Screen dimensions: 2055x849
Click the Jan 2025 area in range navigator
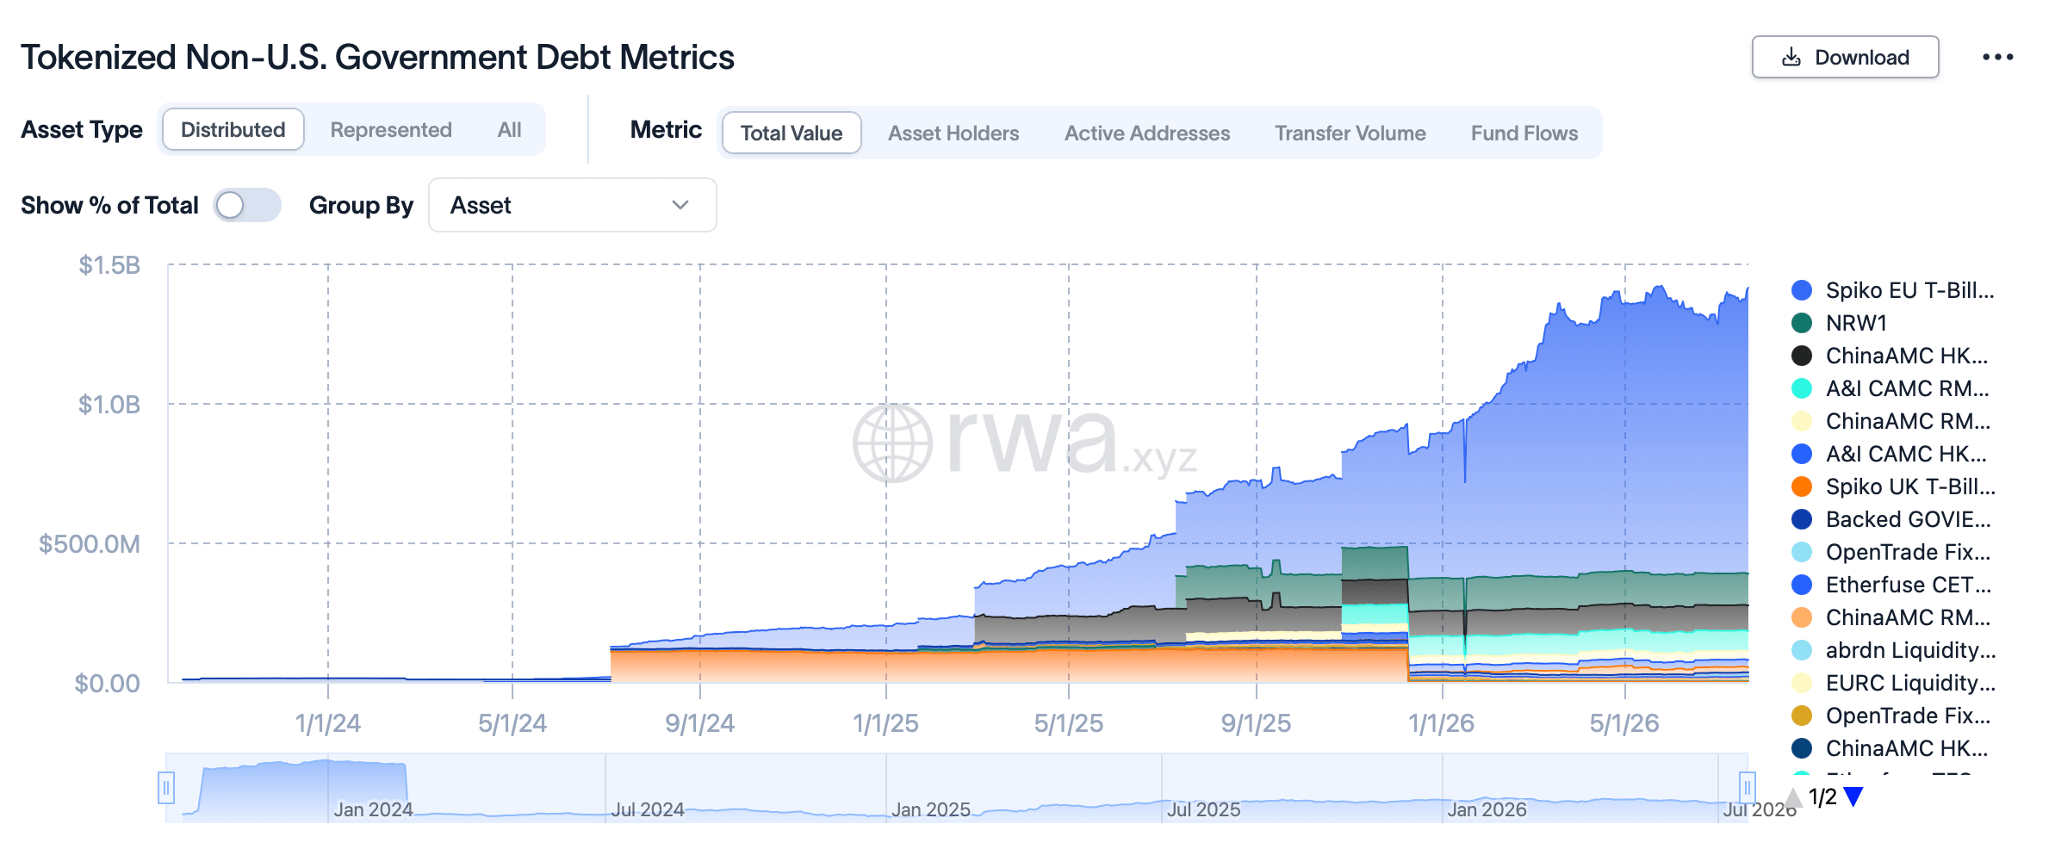[x=931, y=809]
